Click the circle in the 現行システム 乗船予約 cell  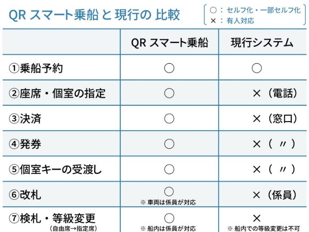[x=257, y=68]
